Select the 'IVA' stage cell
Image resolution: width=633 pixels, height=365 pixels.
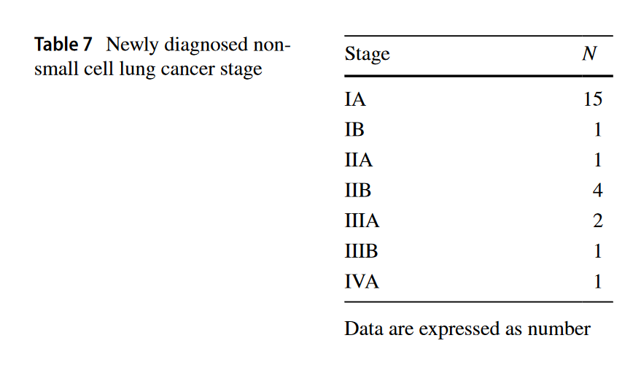pos(362,281)
